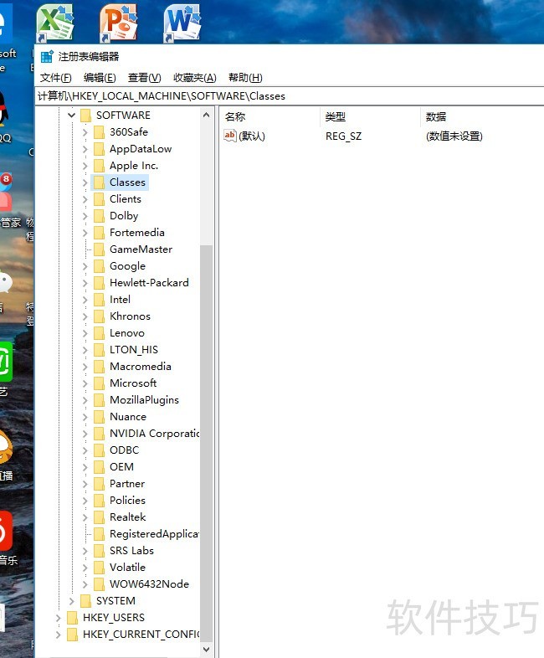Click the 360Safe folder icon
Image resolution: width=544 pixels, height=658 pixels.
99,132
